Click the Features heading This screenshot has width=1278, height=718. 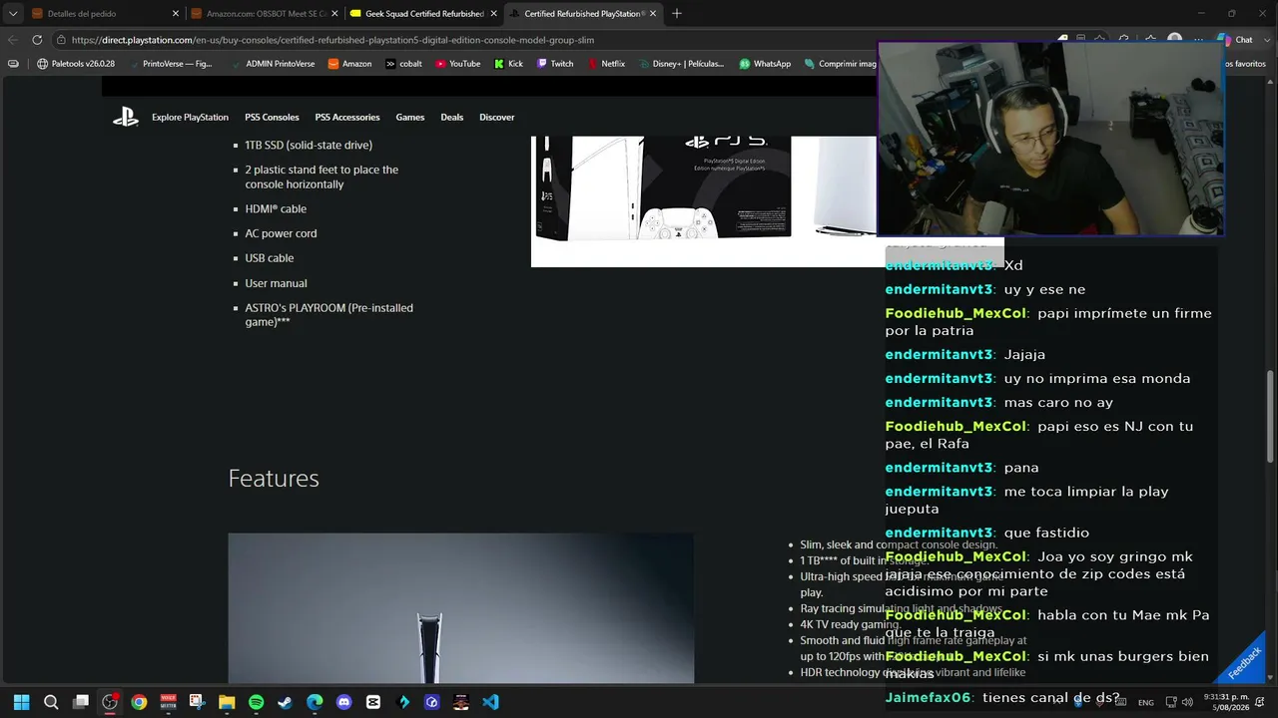pyautogui.click(x=274, y=479)
